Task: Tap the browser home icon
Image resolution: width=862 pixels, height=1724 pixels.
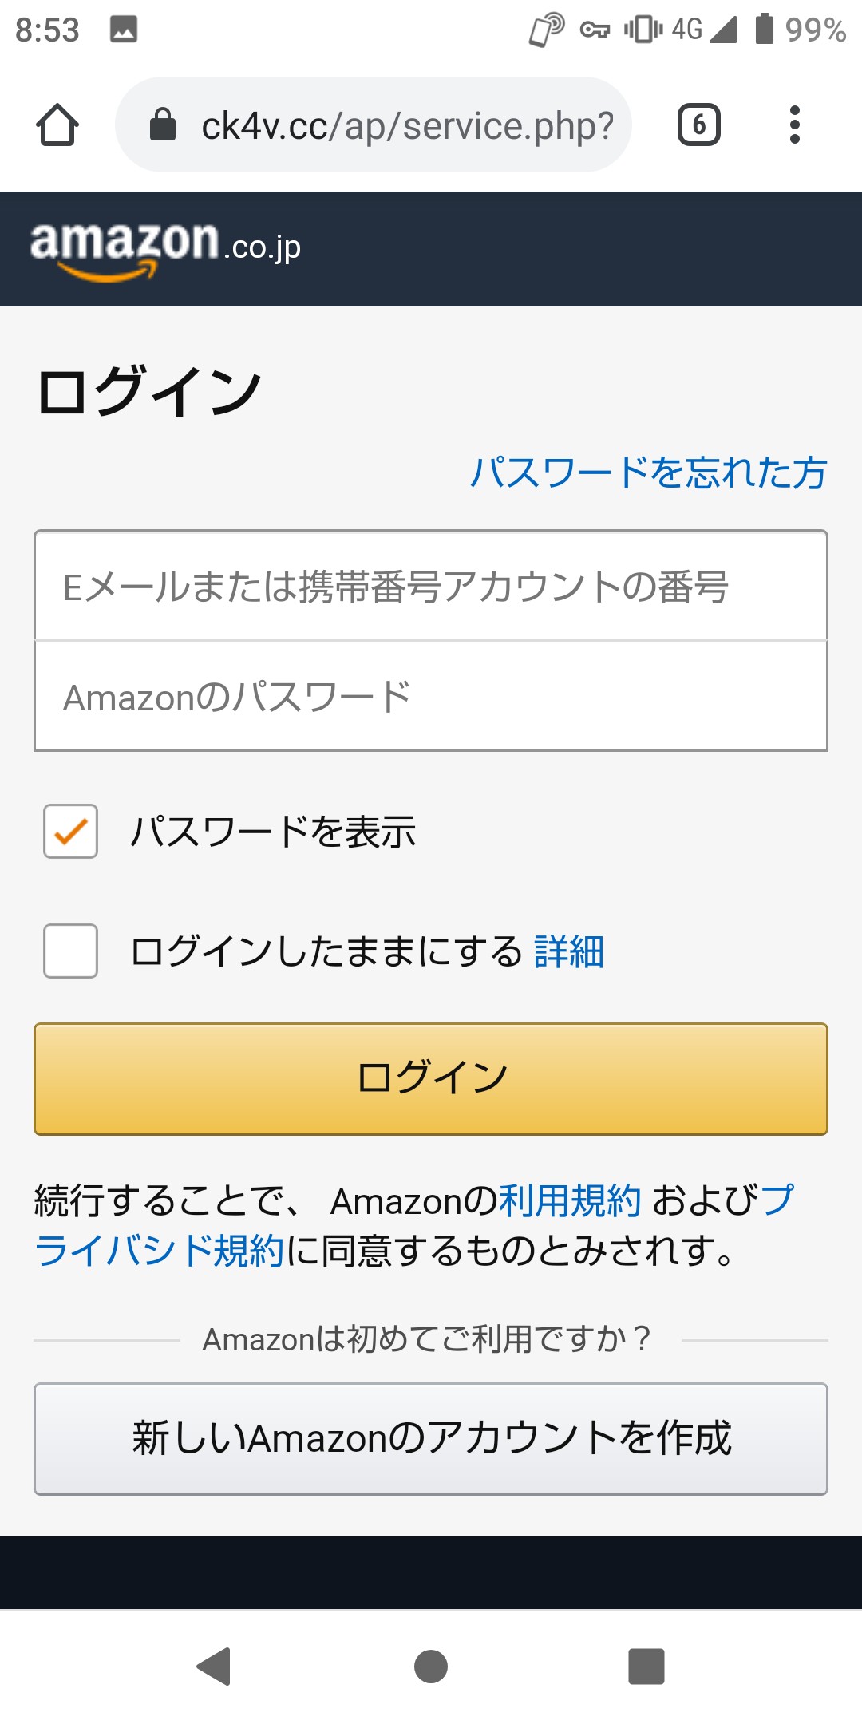Action: [x=57, y=125]
